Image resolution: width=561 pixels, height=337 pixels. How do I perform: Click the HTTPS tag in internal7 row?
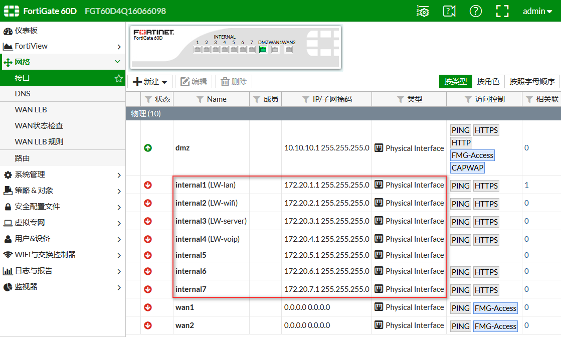(x=486, y=290)
